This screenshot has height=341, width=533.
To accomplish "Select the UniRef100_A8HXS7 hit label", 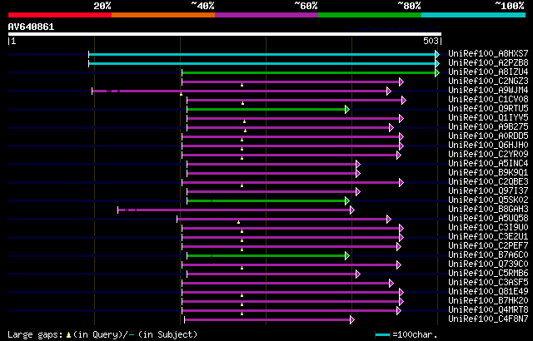I will pyautogui.click(x=488, y=53).
